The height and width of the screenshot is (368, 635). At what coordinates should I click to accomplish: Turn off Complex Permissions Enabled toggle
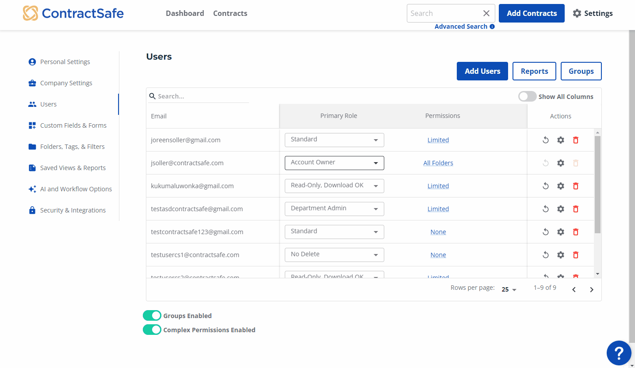tap(152, 330)
